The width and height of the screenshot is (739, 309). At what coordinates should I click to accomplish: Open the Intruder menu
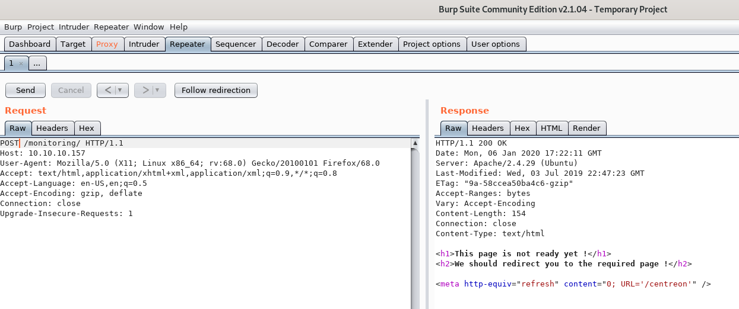click(x=74, y=27)
